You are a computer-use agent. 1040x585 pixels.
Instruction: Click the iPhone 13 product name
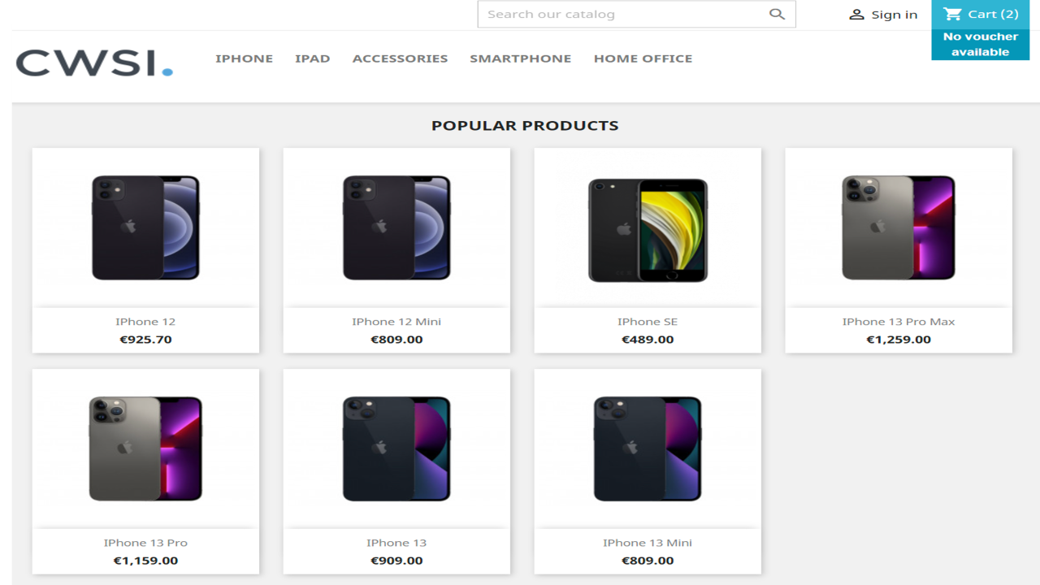396,543
